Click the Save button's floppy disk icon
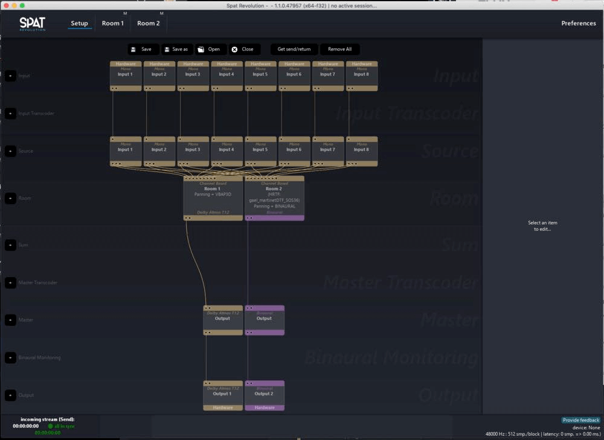 (133, 49)
